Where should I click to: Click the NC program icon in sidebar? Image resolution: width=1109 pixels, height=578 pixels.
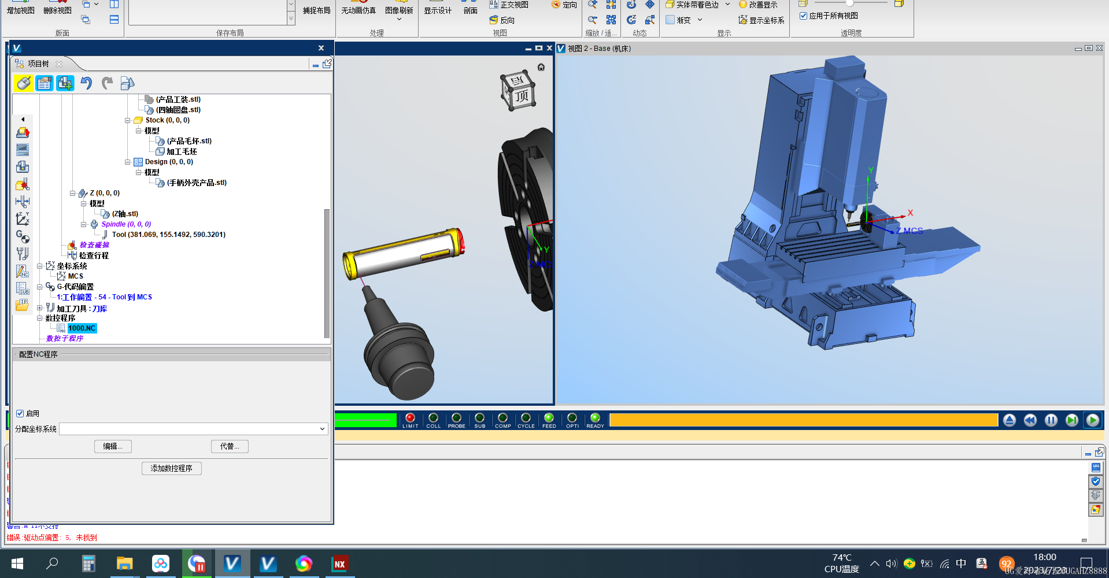(23, 271)
